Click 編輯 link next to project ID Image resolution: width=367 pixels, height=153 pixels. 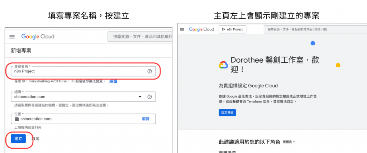pyautogui.click(x=113, y=81)
